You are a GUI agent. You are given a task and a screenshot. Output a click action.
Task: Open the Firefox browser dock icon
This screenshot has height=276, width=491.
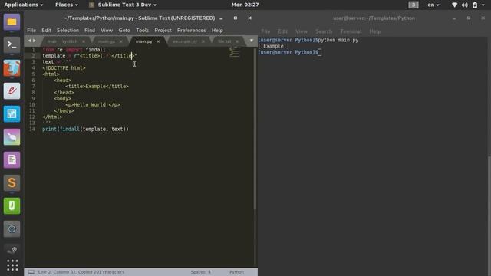(12, 68)
